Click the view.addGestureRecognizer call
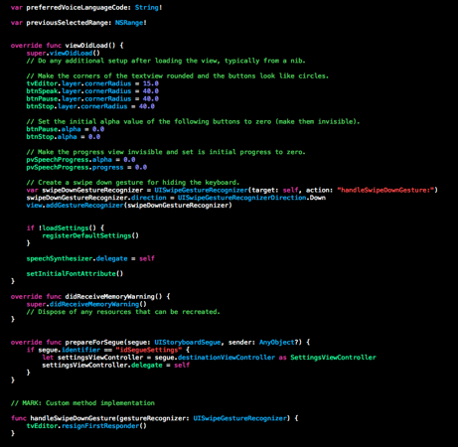 (129, 206)
